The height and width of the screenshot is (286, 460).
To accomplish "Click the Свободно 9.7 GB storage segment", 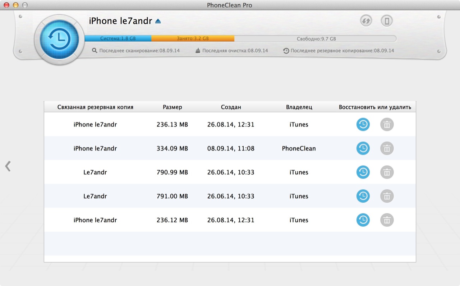I will pos(316,38).
